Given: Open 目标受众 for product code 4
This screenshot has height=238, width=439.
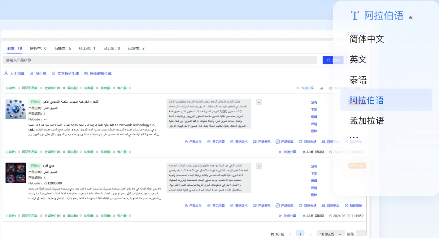Looking at the screenshot, I should (331, 206).
